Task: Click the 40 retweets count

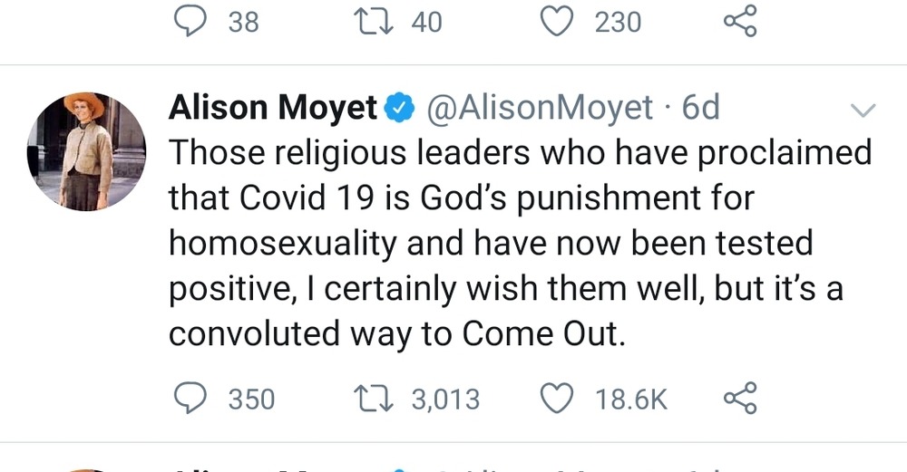Action: pyautogui.click(x=427, y=22)
